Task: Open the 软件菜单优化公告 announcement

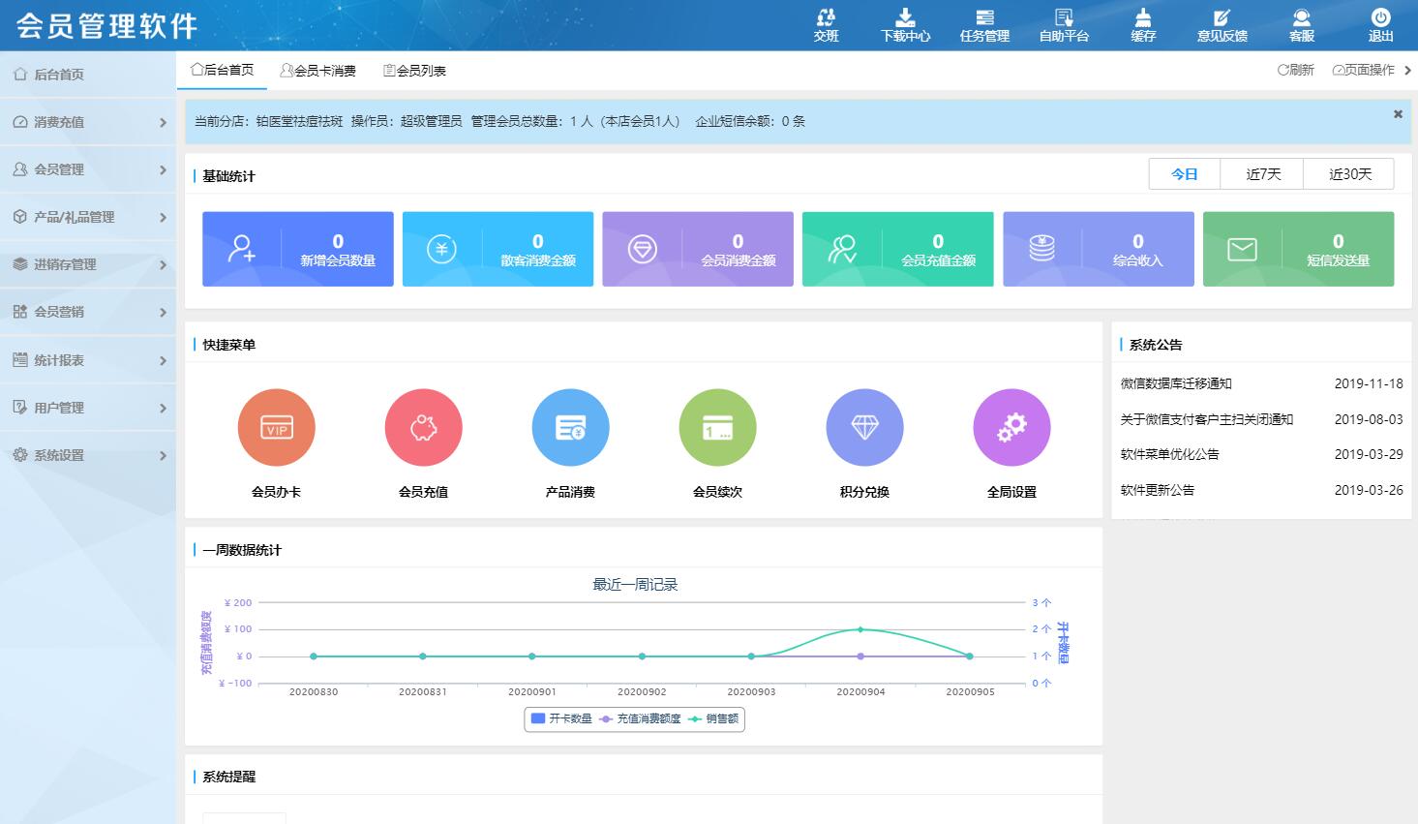Action: [x=1170, y=454]
